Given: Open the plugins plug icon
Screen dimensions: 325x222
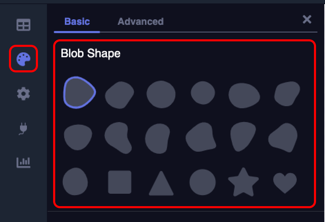Looking at the screenshot, I should pyautogui.click(x=23, y=128).
